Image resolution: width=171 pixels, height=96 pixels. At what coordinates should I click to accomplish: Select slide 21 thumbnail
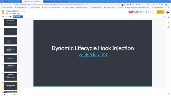pos(11,41)
